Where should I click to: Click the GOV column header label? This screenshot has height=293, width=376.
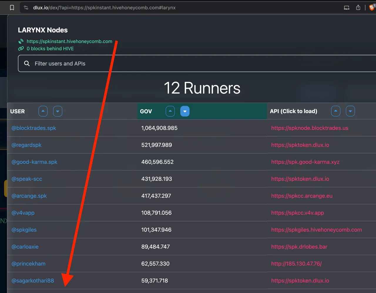coord(146,111)
